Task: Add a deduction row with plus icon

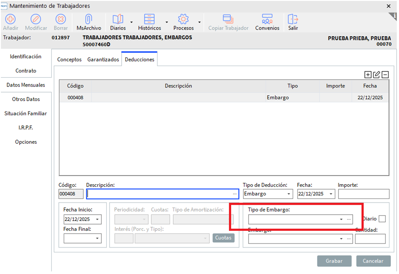Action: pyautogui.click(x=368, y=75)
